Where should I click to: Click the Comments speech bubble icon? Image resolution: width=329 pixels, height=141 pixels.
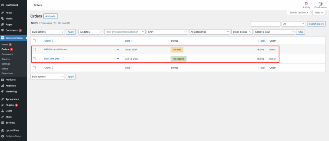pos(3,30)
